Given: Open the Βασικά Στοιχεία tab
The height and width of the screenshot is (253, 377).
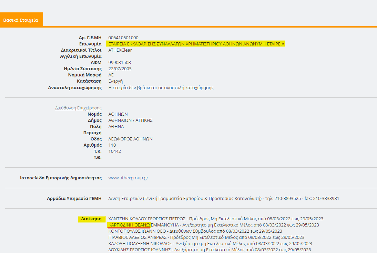Looking at the screenshot, I should 21,20.
